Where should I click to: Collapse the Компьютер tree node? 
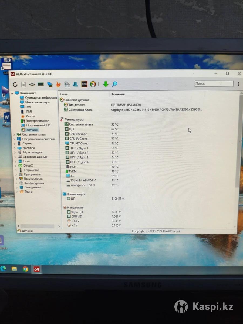tap(12, 93)
